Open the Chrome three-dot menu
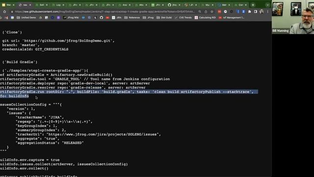314x177 pixels. [x=267, y=12]
